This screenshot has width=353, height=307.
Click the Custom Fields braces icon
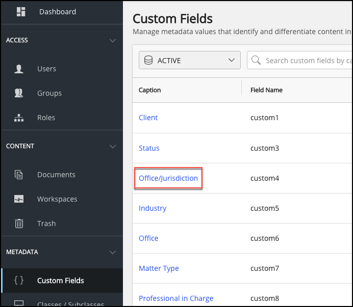tap(19, 281)
